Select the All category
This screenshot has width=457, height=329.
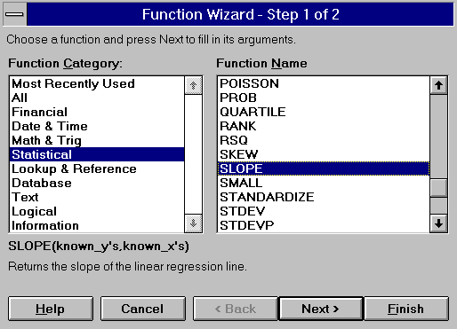97,98
